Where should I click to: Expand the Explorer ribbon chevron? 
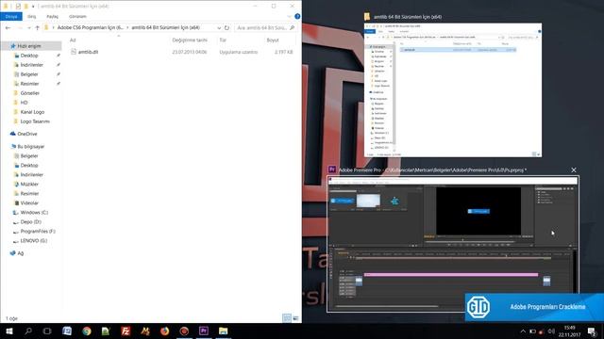pyautogui.click(x=290, y=17)
